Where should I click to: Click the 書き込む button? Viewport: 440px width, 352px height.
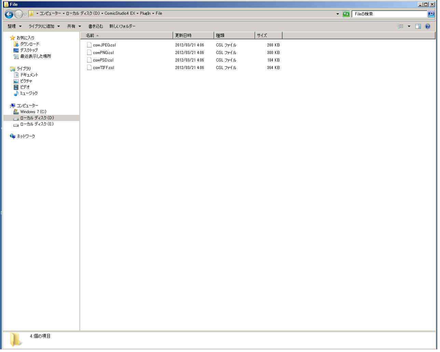(96, 26)
